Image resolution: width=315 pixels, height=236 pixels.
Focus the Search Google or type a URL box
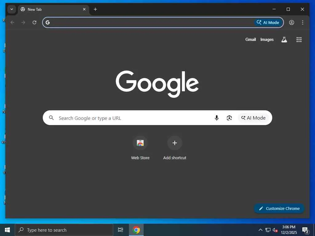tap(157, 118)
